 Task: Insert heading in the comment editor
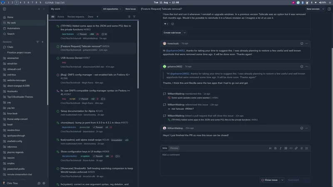(x=270, y=148)
